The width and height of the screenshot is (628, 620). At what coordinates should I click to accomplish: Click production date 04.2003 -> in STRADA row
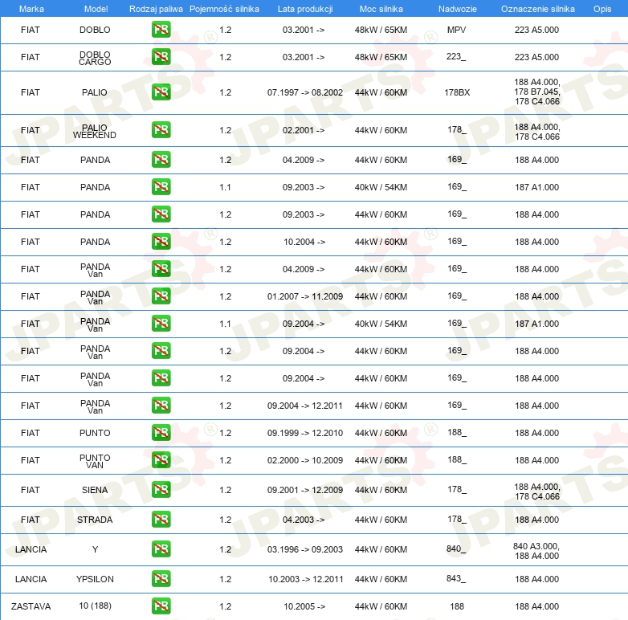pyautogui.click(x=304, y=520)
